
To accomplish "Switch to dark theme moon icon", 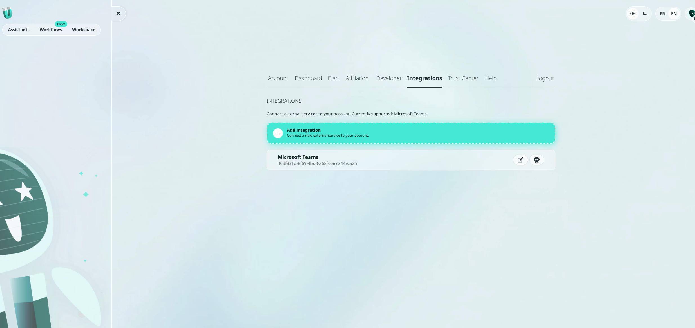I will (x=645, y=14).
